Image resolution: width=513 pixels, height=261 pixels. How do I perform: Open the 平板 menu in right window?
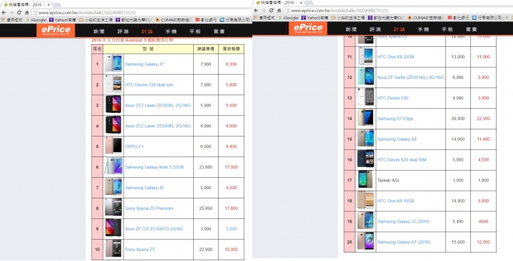click(x=447, y=29)
